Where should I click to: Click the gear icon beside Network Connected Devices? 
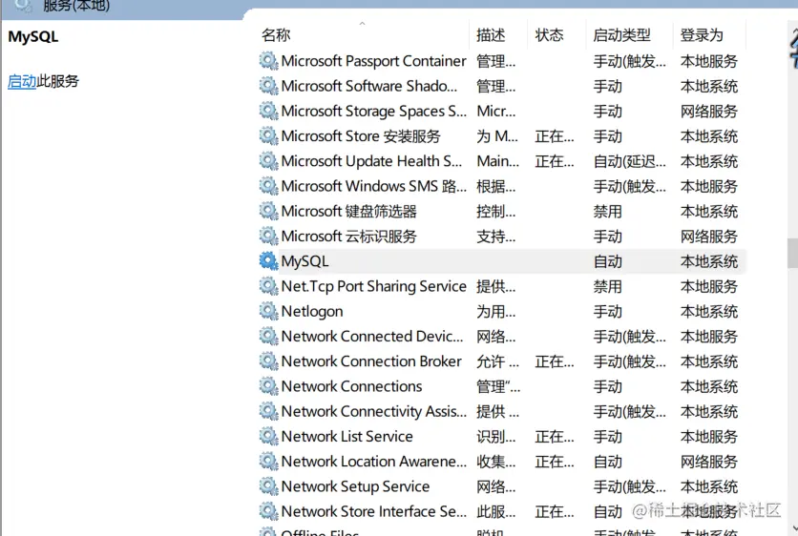pos(268,336)
